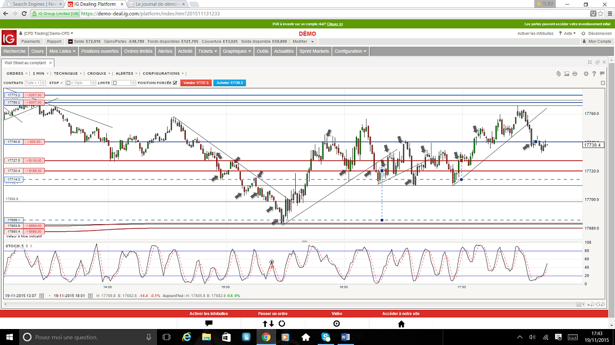Open Positions ouvertes menu item

pyautogui.click(x=100, y=51)
